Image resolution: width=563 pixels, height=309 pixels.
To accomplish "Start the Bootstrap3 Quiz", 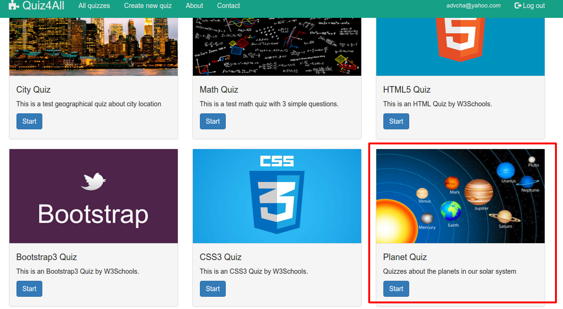I will tap(29, 289).
